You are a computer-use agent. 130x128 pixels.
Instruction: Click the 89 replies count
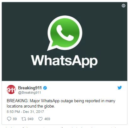pos(15,119)
